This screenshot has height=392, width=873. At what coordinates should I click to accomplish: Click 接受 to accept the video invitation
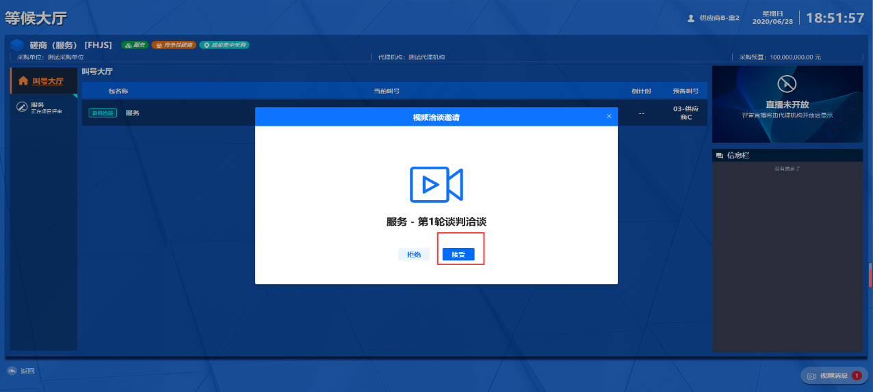tap(458, 254)
